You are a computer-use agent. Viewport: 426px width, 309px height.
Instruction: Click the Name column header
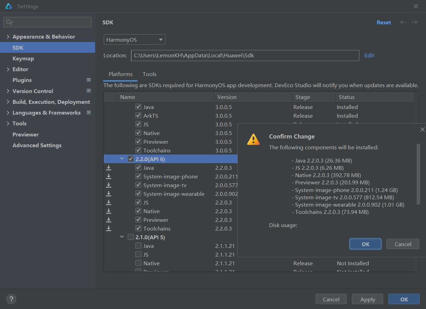[x=166, y=97]
